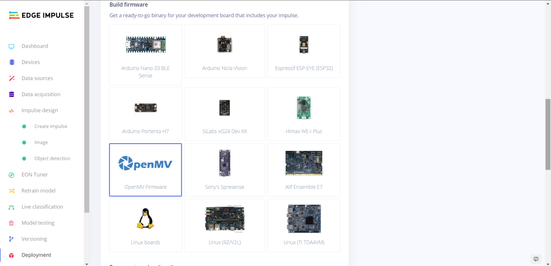551x266 pixels.
Task: Select Impulse design menu item
Action: (x=40, y=110)
